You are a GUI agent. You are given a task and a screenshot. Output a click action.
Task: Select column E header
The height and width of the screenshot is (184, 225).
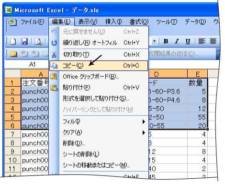[198, 74]
